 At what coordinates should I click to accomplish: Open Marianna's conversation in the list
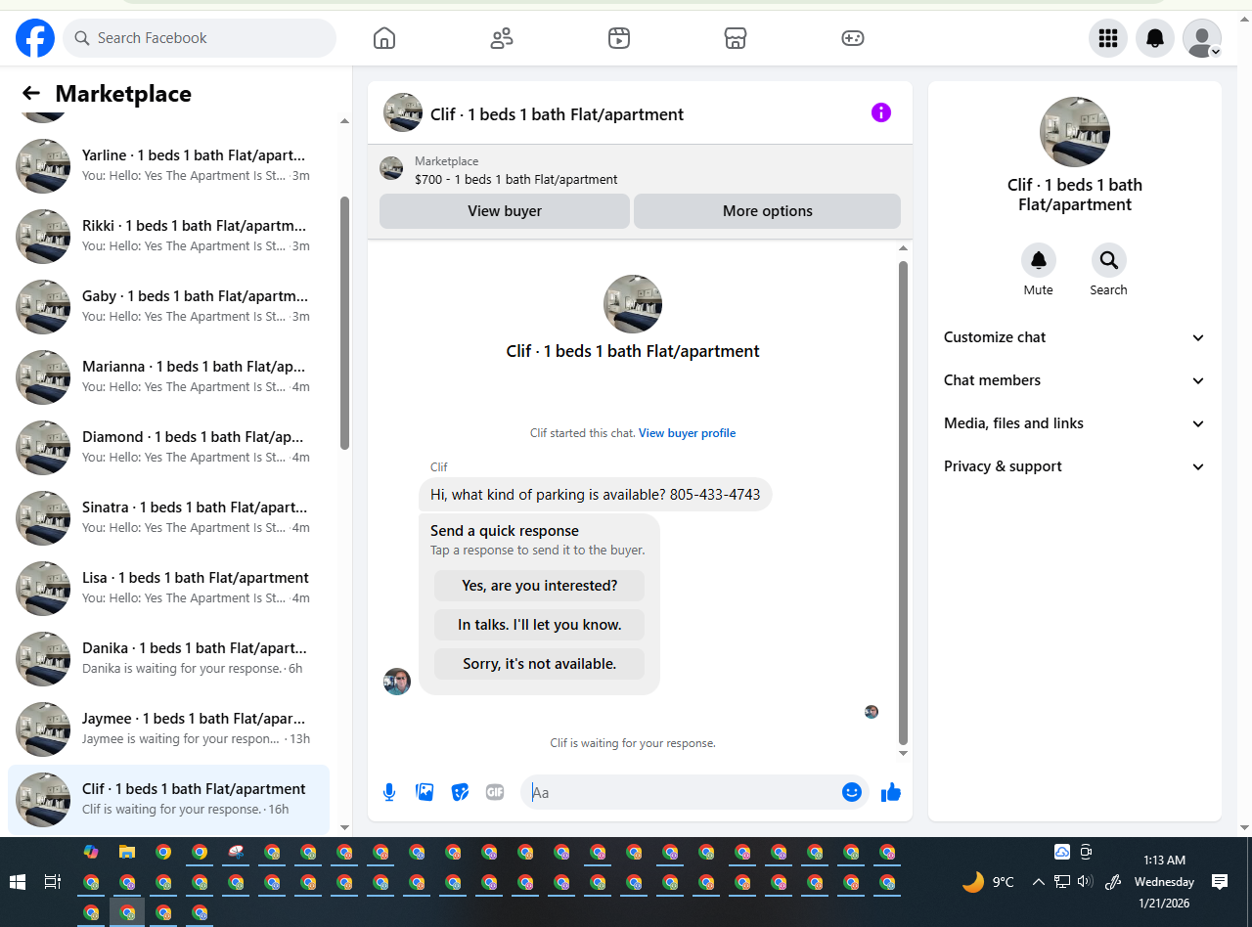(x=169, y=376)
